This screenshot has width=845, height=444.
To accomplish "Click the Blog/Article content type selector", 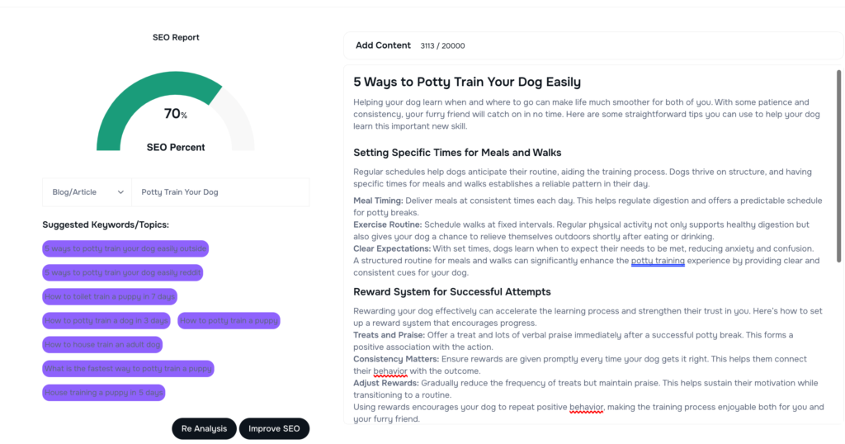I will (87, 192).
